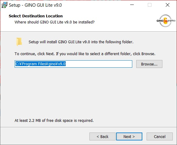Viewport: 177px width, 145px height.
Task: Click the 'Select Destination Location' heading
Action: tap(36, 16)
